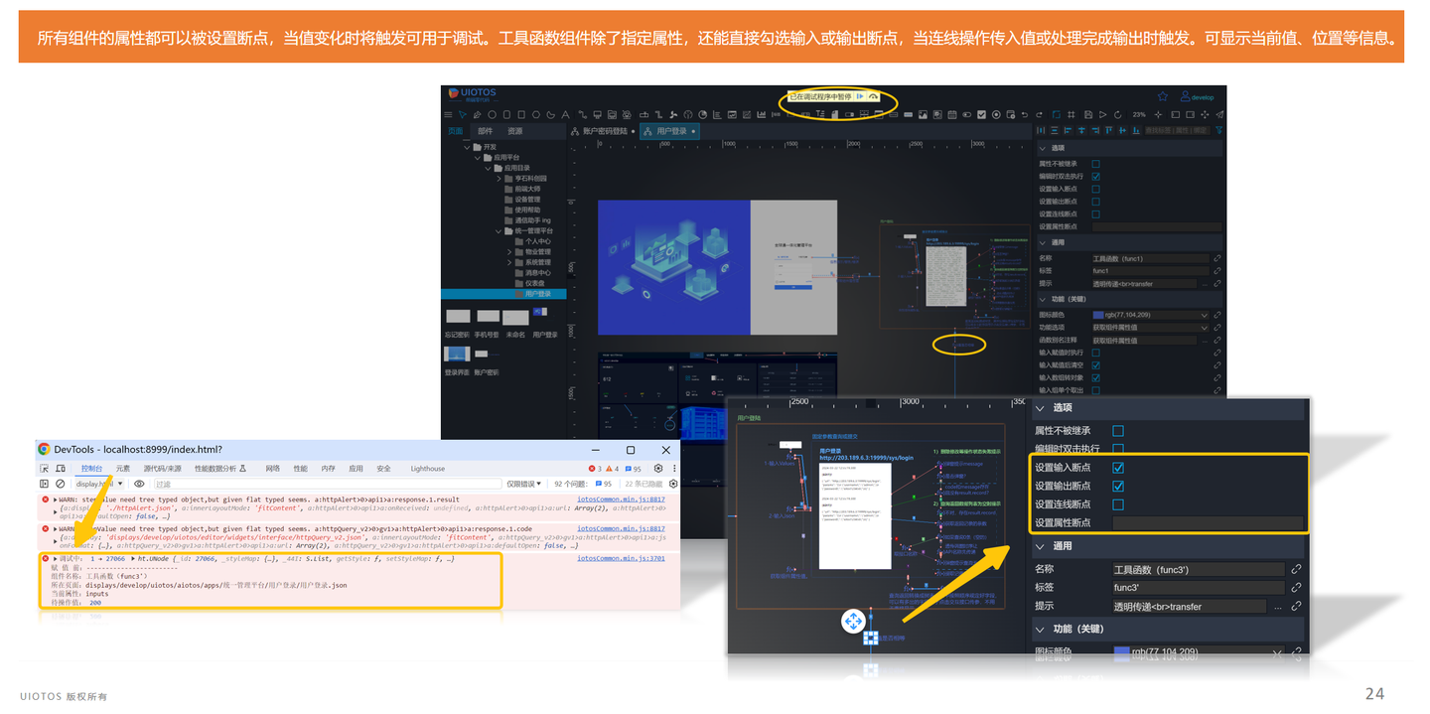Open the iotosCommon.min.js:3701 source link
The height and width of the screenshot is (714, 1430).
tap(621, 558)
